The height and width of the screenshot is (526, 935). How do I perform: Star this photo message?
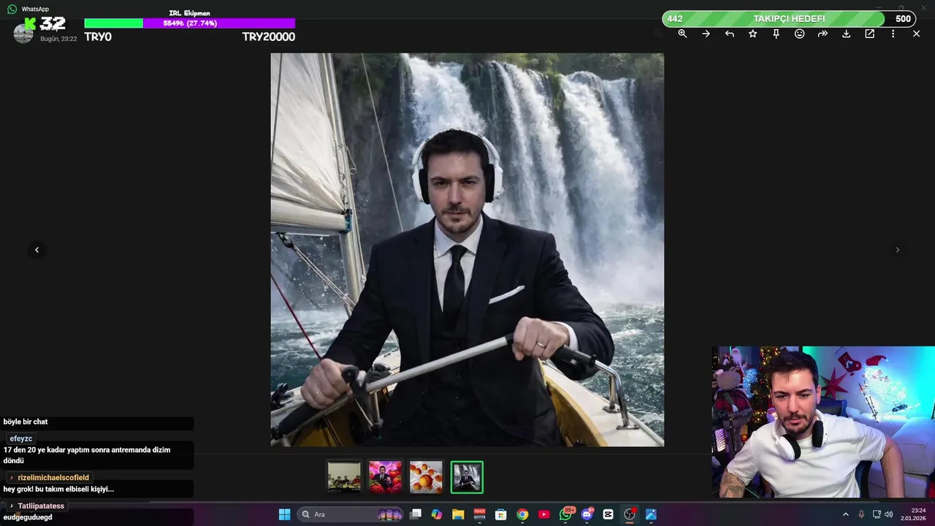[x=752, y=34]
